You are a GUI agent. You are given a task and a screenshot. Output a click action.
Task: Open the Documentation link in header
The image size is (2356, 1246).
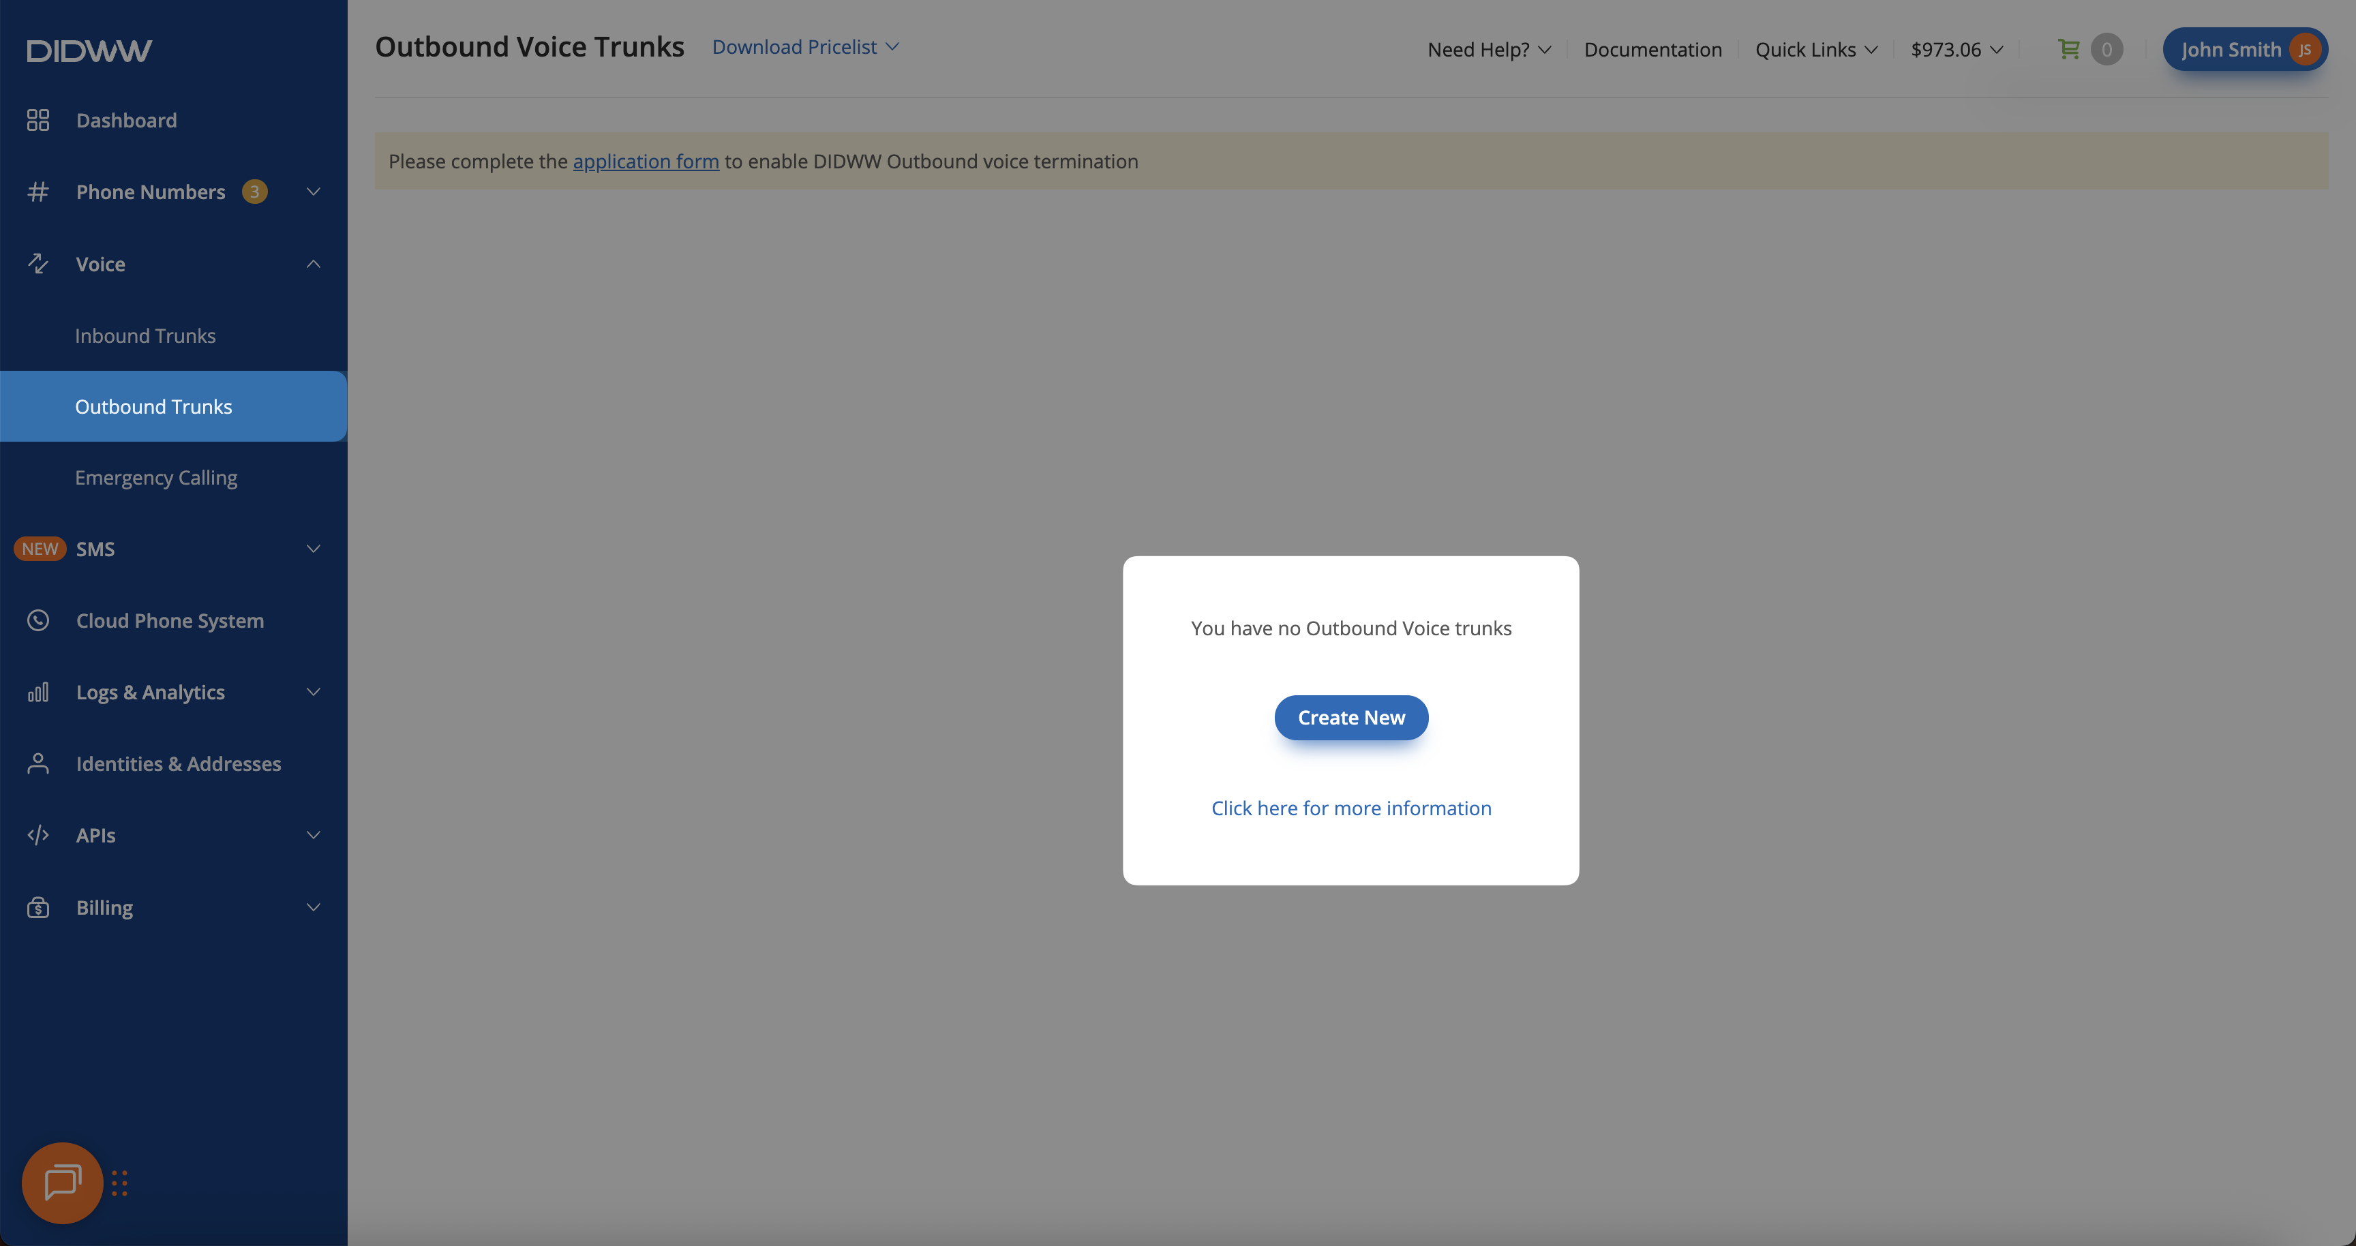point(1652,49)
